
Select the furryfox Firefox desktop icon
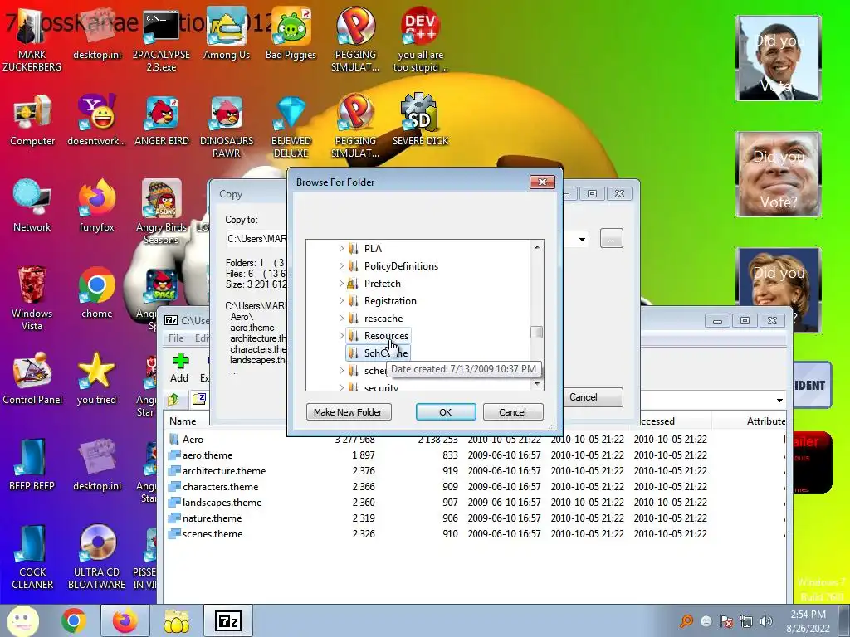[x=97, y=207]
